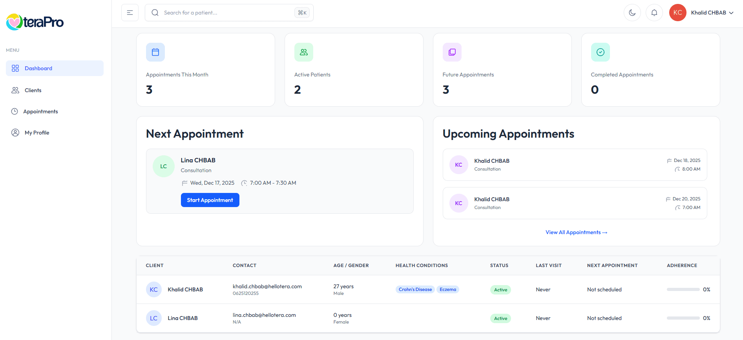The width and height of the screenshot is (743, 340).
Task: Go to the Clients menu item
Action: (55, 90)
